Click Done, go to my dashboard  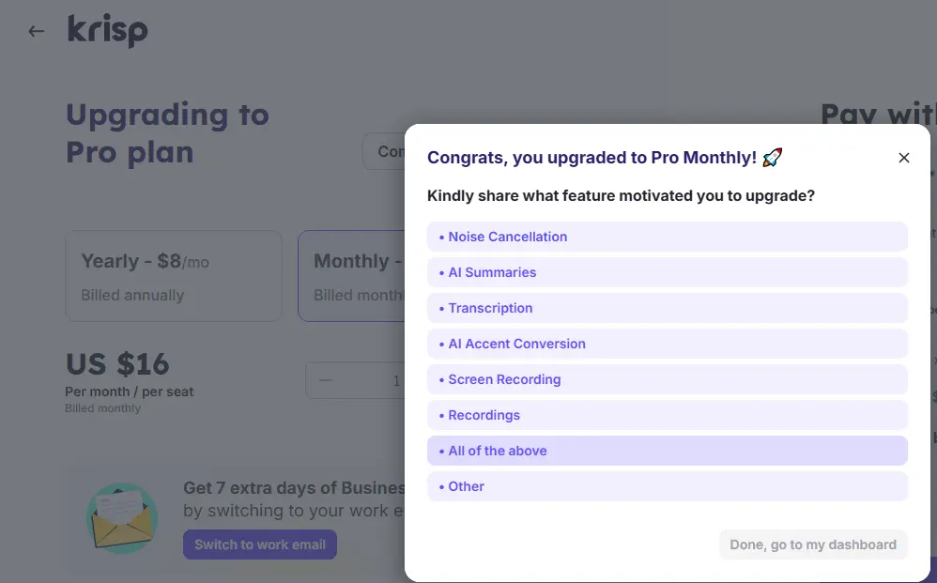813,545
